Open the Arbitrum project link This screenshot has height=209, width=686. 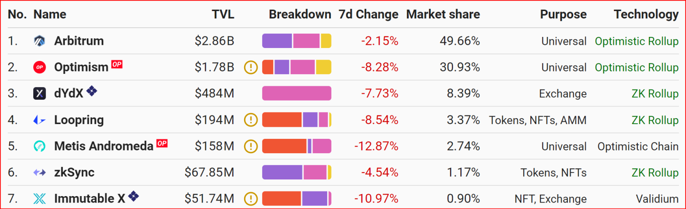pos(79,41)
